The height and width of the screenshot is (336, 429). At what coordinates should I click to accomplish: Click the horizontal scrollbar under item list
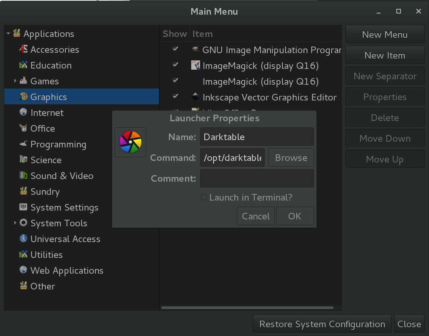[247, 308]
